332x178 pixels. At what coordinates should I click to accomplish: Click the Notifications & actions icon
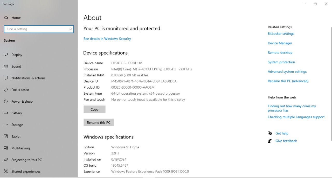click(x=6, y=78)
